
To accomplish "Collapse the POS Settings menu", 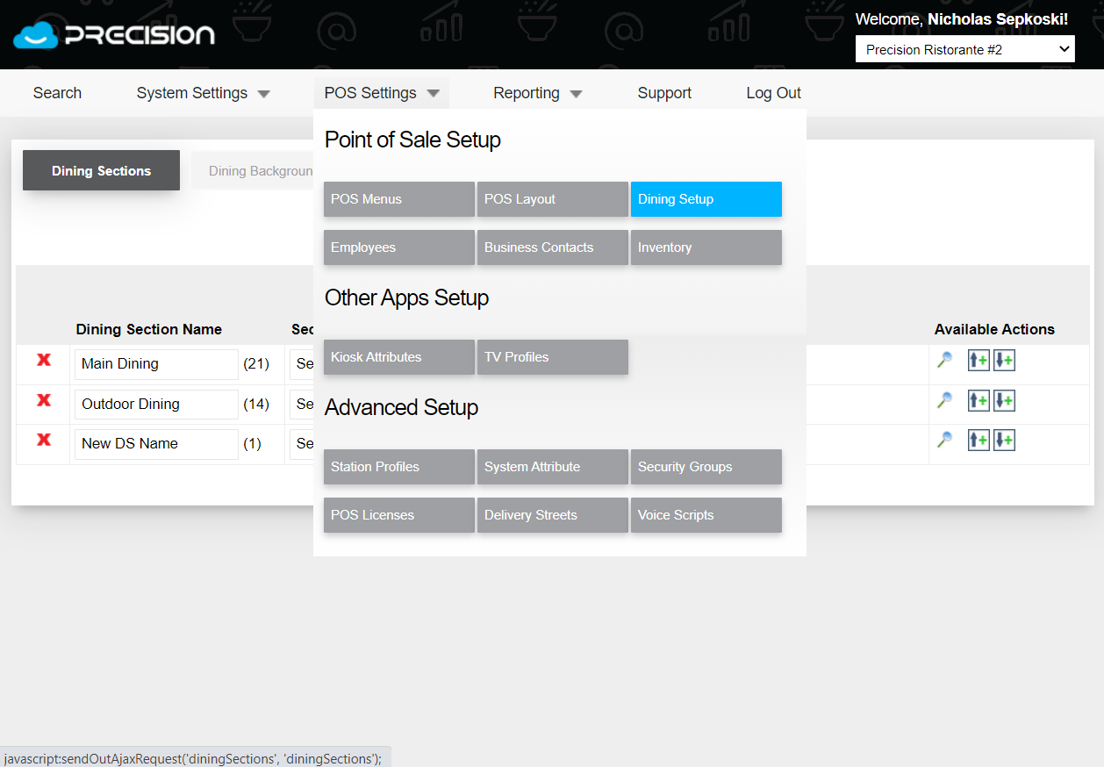I will 381,93.
